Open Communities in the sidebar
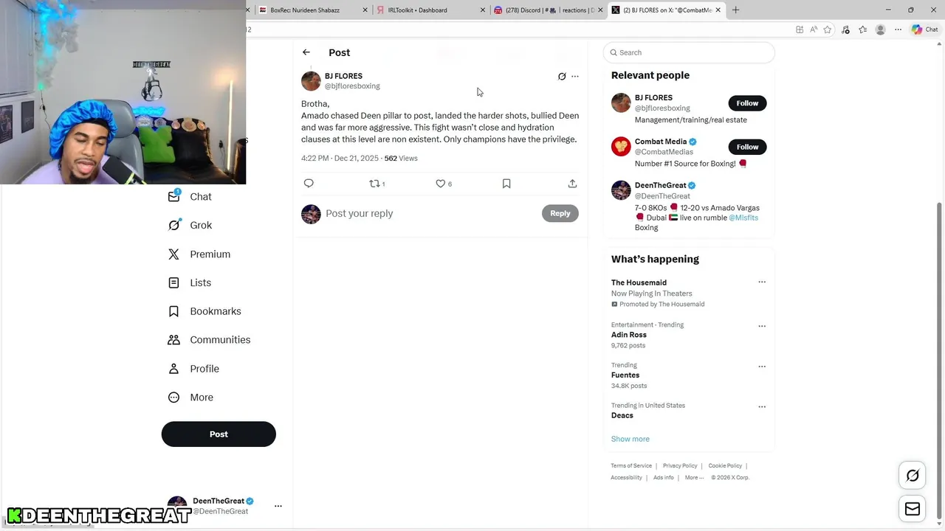Image resolution: width=945 pixels, height=531 pixels. tap(219, 340)
